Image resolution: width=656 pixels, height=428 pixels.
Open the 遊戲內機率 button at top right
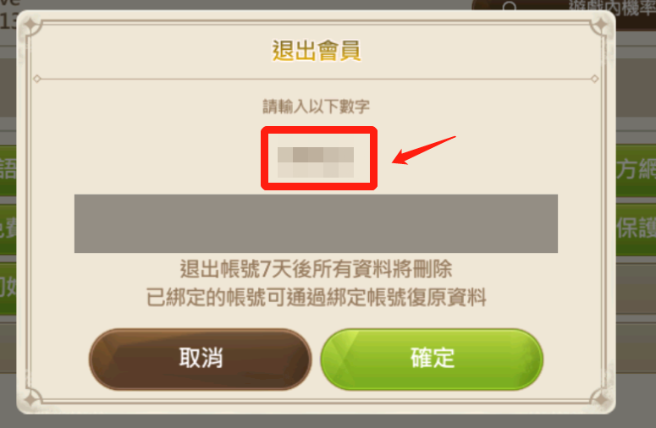[x=612, y=8]
